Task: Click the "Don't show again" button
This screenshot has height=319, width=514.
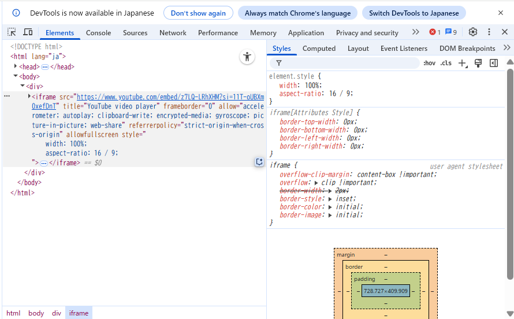Action: (x=198, y=13)
